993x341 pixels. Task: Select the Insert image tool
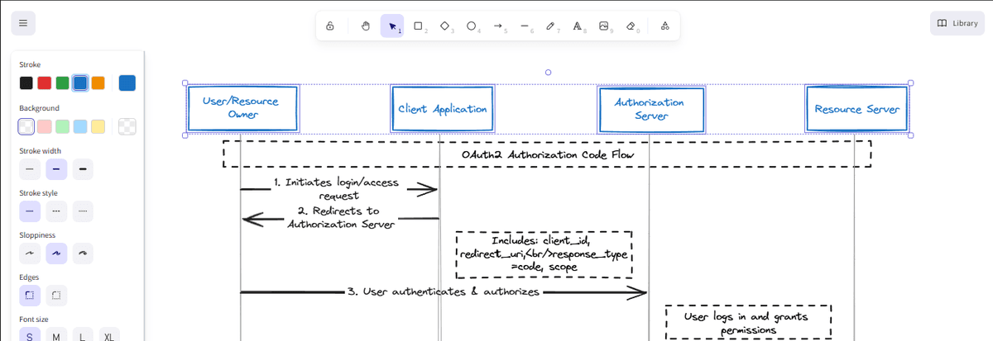(604, 26)
